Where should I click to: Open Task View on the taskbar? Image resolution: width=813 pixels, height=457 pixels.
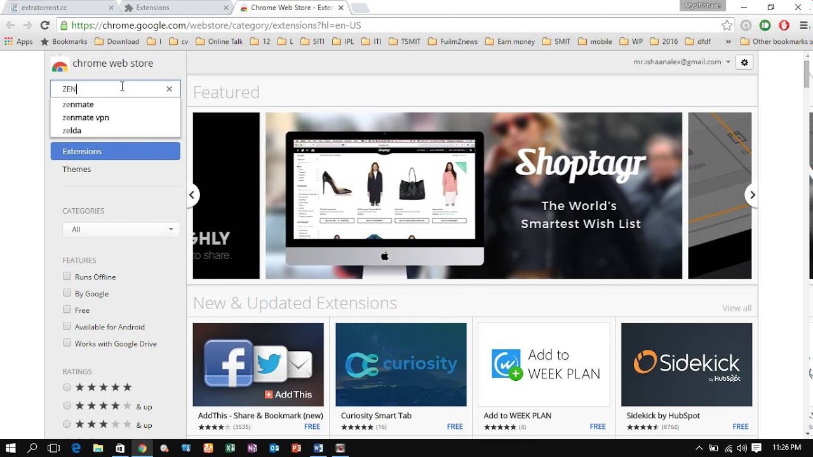[x=54, y=447]
